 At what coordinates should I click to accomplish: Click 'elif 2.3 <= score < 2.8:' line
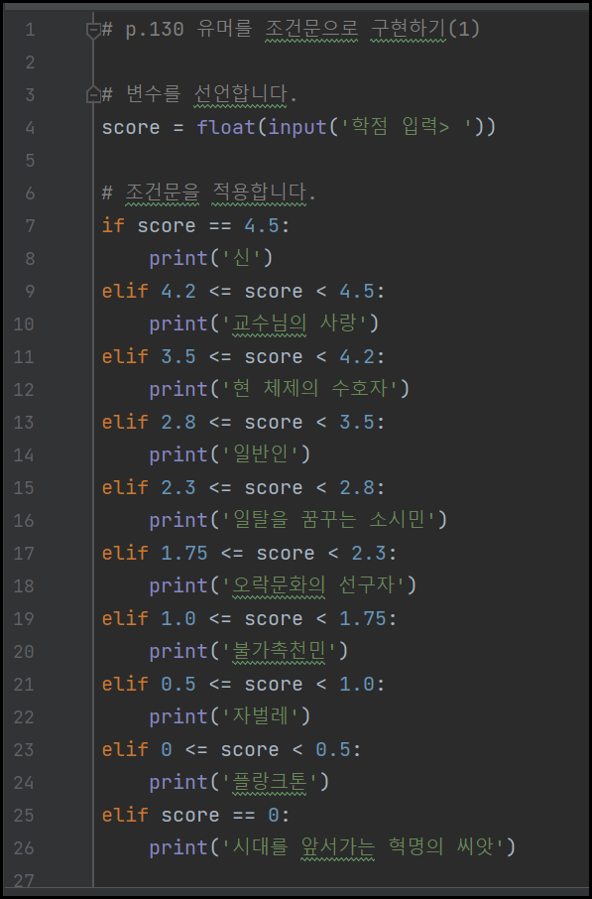click(243, 487)
